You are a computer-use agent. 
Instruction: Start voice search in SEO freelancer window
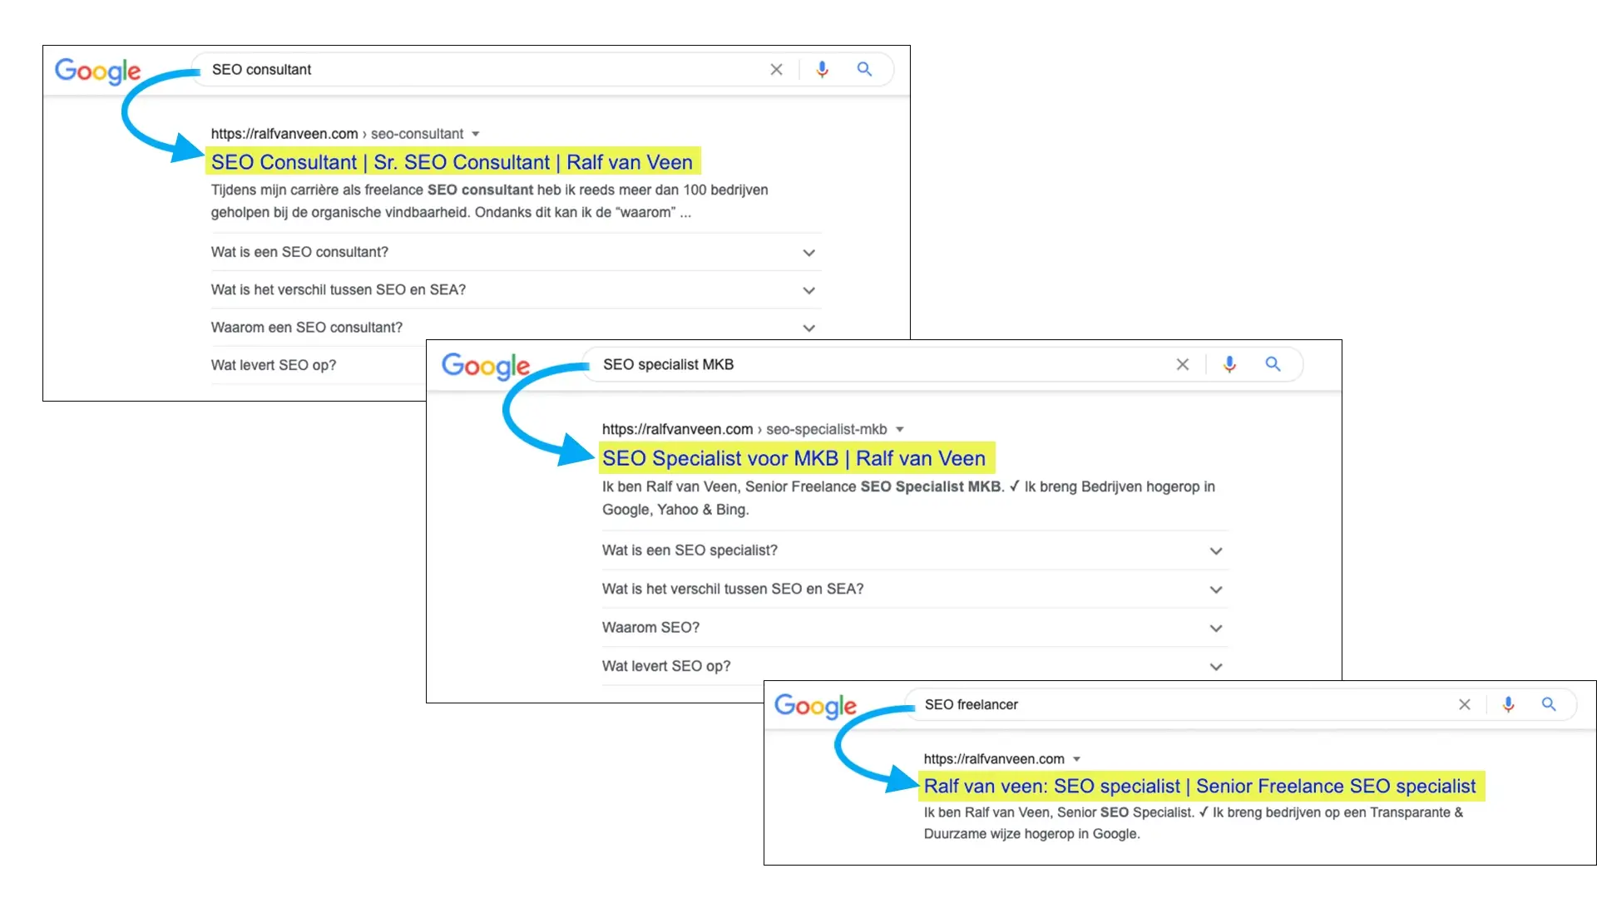tap(1508, 704)
